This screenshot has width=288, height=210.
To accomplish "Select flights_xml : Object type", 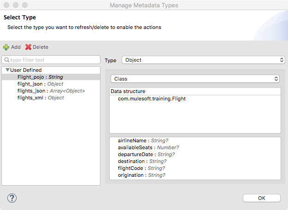I will [51, 98].
